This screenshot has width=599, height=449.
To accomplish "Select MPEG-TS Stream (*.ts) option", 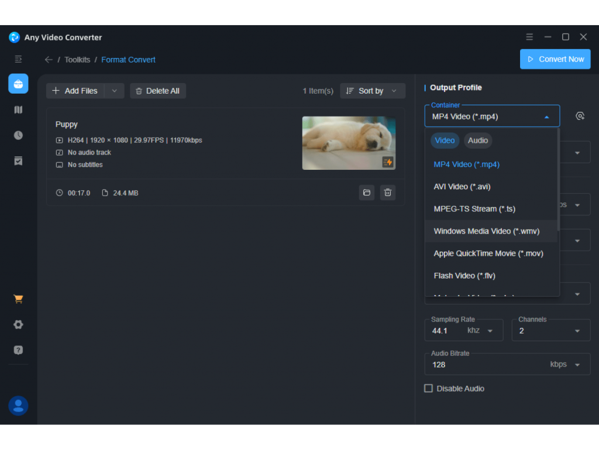I will coord(491,209).
